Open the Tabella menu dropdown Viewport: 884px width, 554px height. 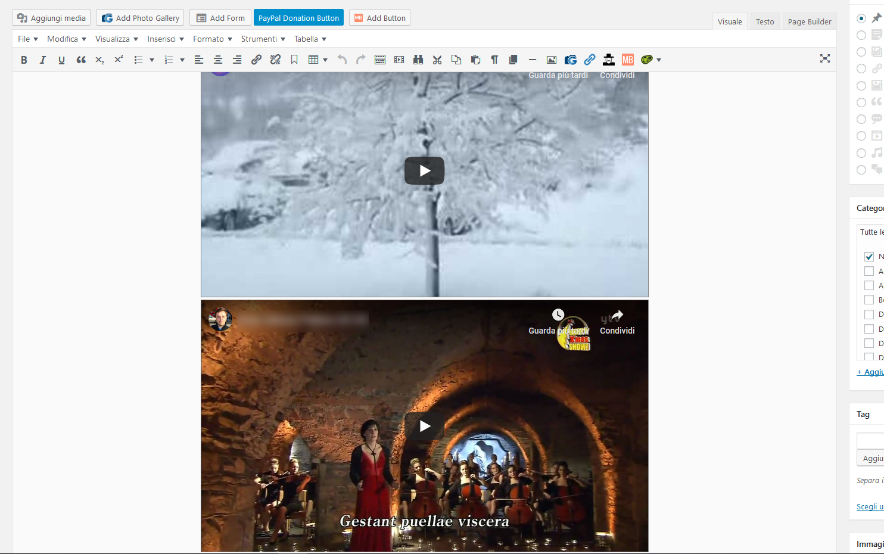310,39
